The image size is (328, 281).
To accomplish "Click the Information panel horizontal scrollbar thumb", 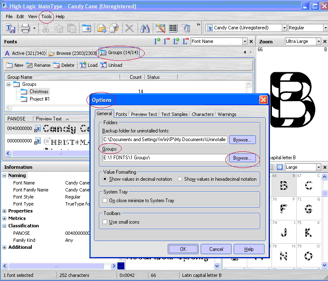I will [56, 266].
